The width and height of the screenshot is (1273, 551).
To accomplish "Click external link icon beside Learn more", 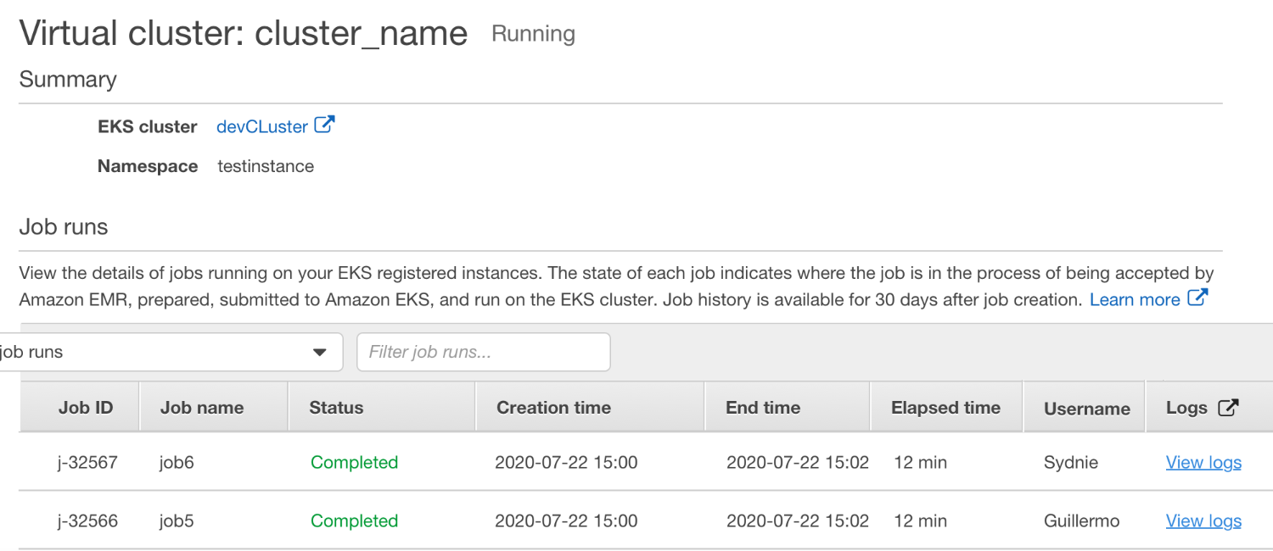I will point(1197,298).
